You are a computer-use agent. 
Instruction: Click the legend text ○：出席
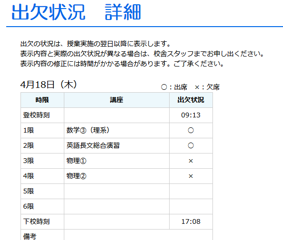click(174, 87)
